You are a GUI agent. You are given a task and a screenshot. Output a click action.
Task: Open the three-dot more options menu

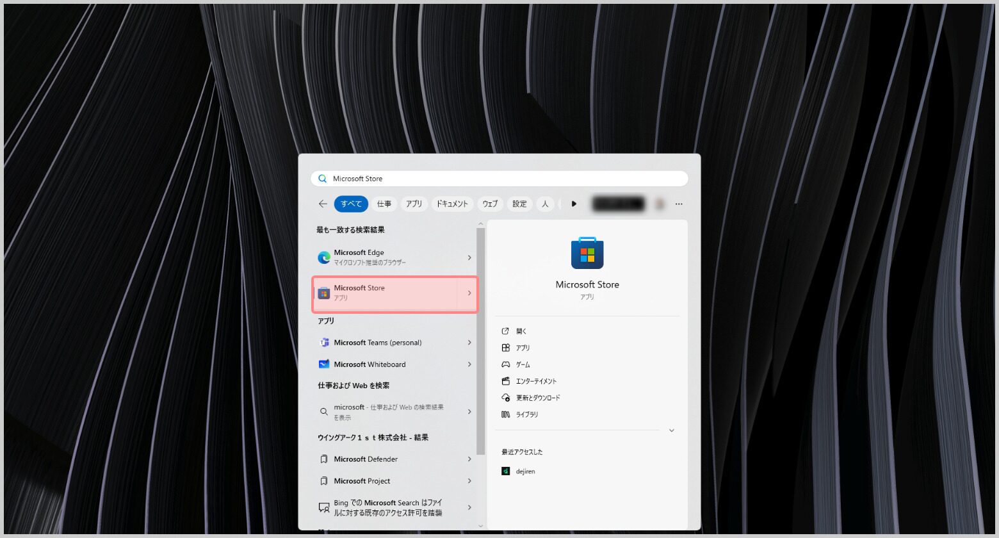[679, 204]
